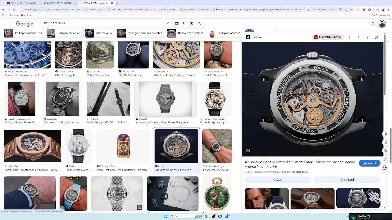Close the image preview panel

(x=377, y=37)
